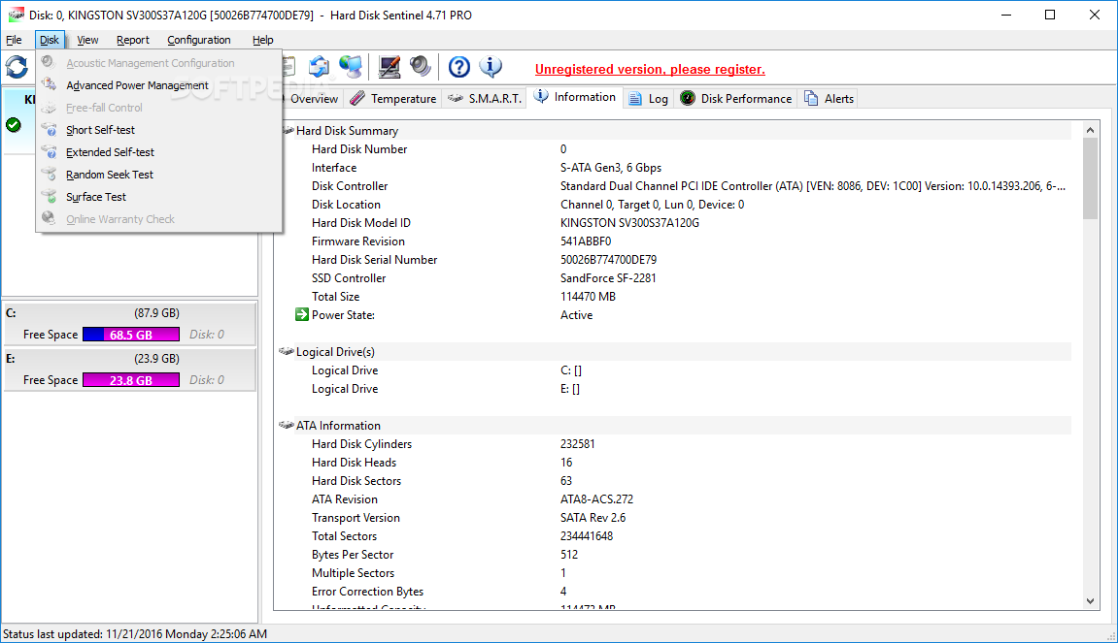Click the scrollbar up arrow in Information panel

coord(1090,130)
